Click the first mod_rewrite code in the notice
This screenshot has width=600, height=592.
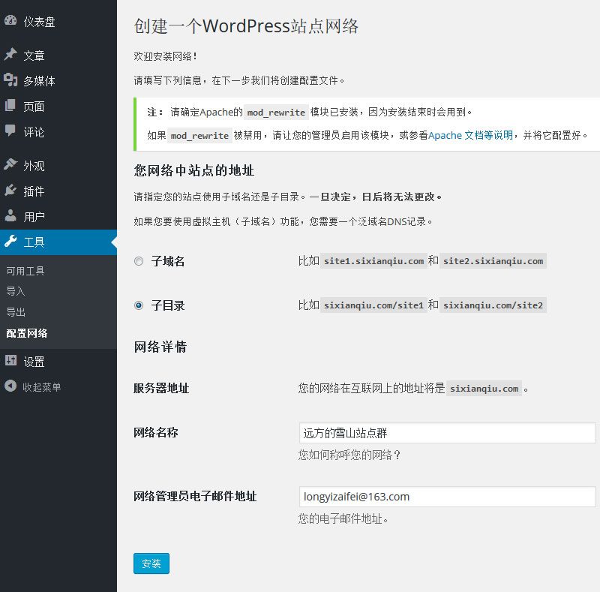point(276,113)
